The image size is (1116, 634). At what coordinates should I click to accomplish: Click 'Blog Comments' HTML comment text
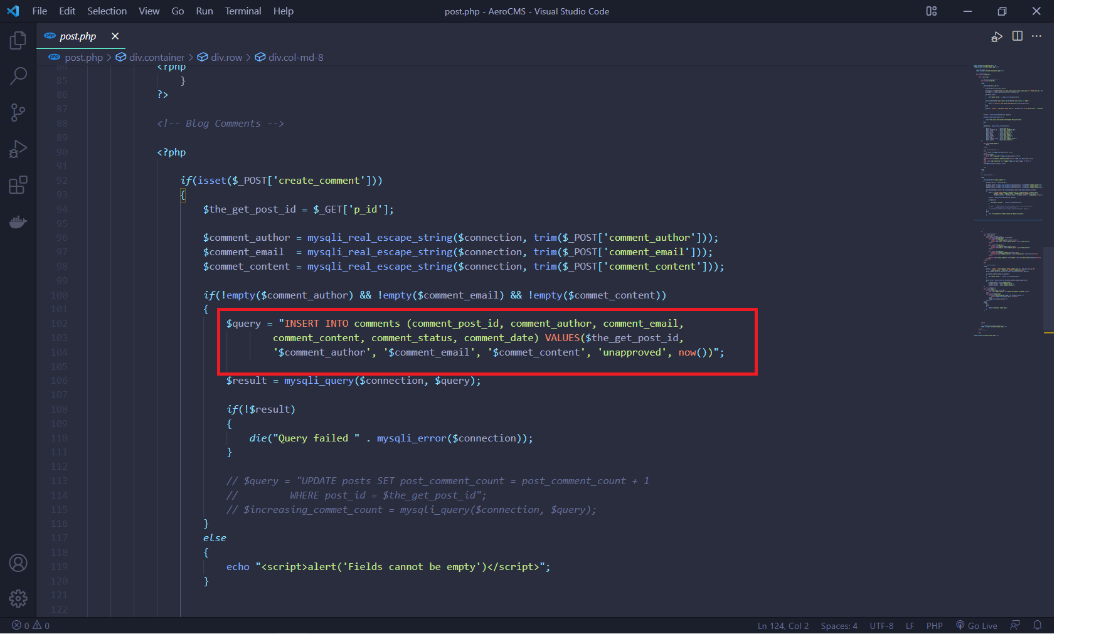click(x=223, y=124)
